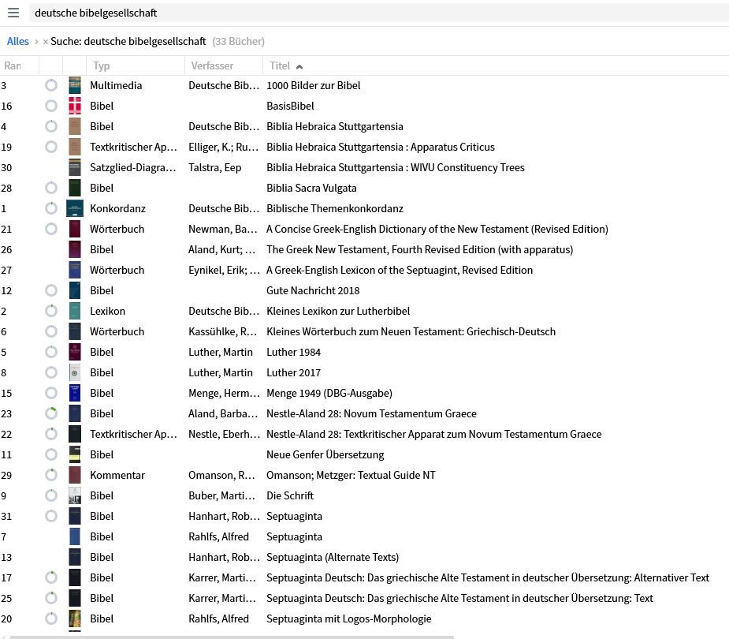
Task: Click cover icon of Nestle-Aland 28: Novum Testamentum Graece
Action: [x=74, y=413]
